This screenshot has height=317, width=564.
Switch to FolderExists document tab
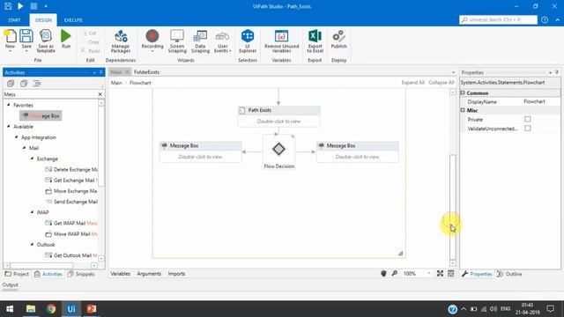[x=146, y=72]
